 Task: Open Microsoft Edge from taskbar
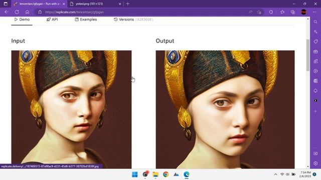[187, 174]
